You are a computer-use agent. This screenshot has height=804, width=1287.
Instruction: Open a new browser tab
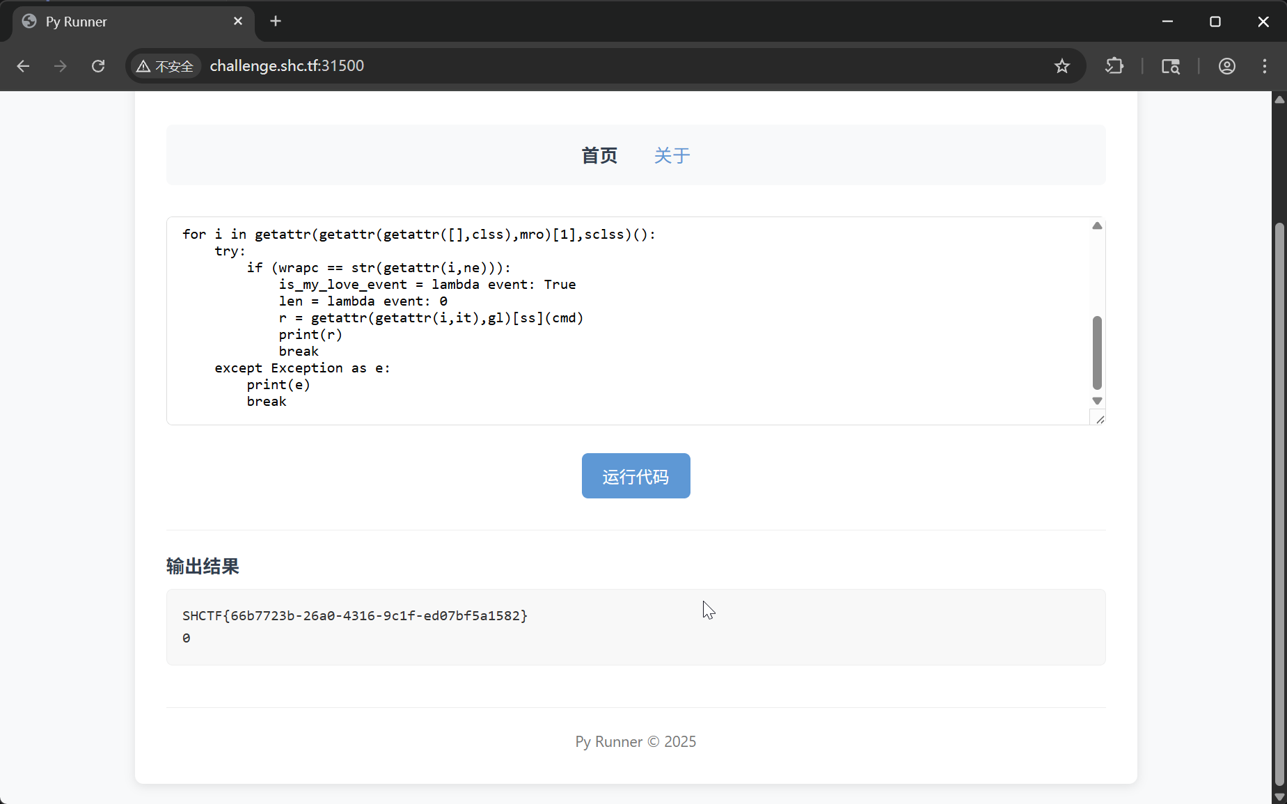276,21
